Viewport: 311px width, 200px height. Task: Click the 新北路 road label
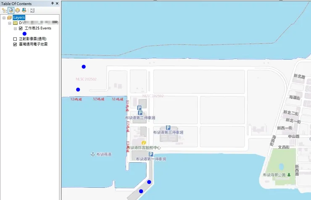click(x=300, y=76)
